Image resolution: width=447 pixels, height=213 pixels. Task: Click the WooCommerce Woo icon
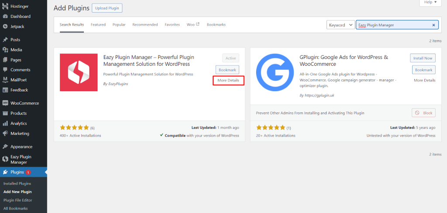5,103
